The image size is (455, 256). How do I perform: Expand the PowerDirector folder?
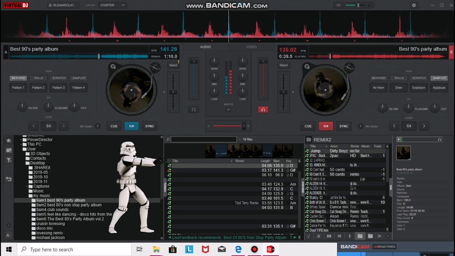pyautogui.click(x=21, y=140)
